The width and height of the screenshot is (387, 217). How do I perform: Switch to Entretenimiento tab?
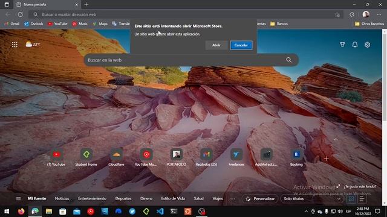click(92, 198)
